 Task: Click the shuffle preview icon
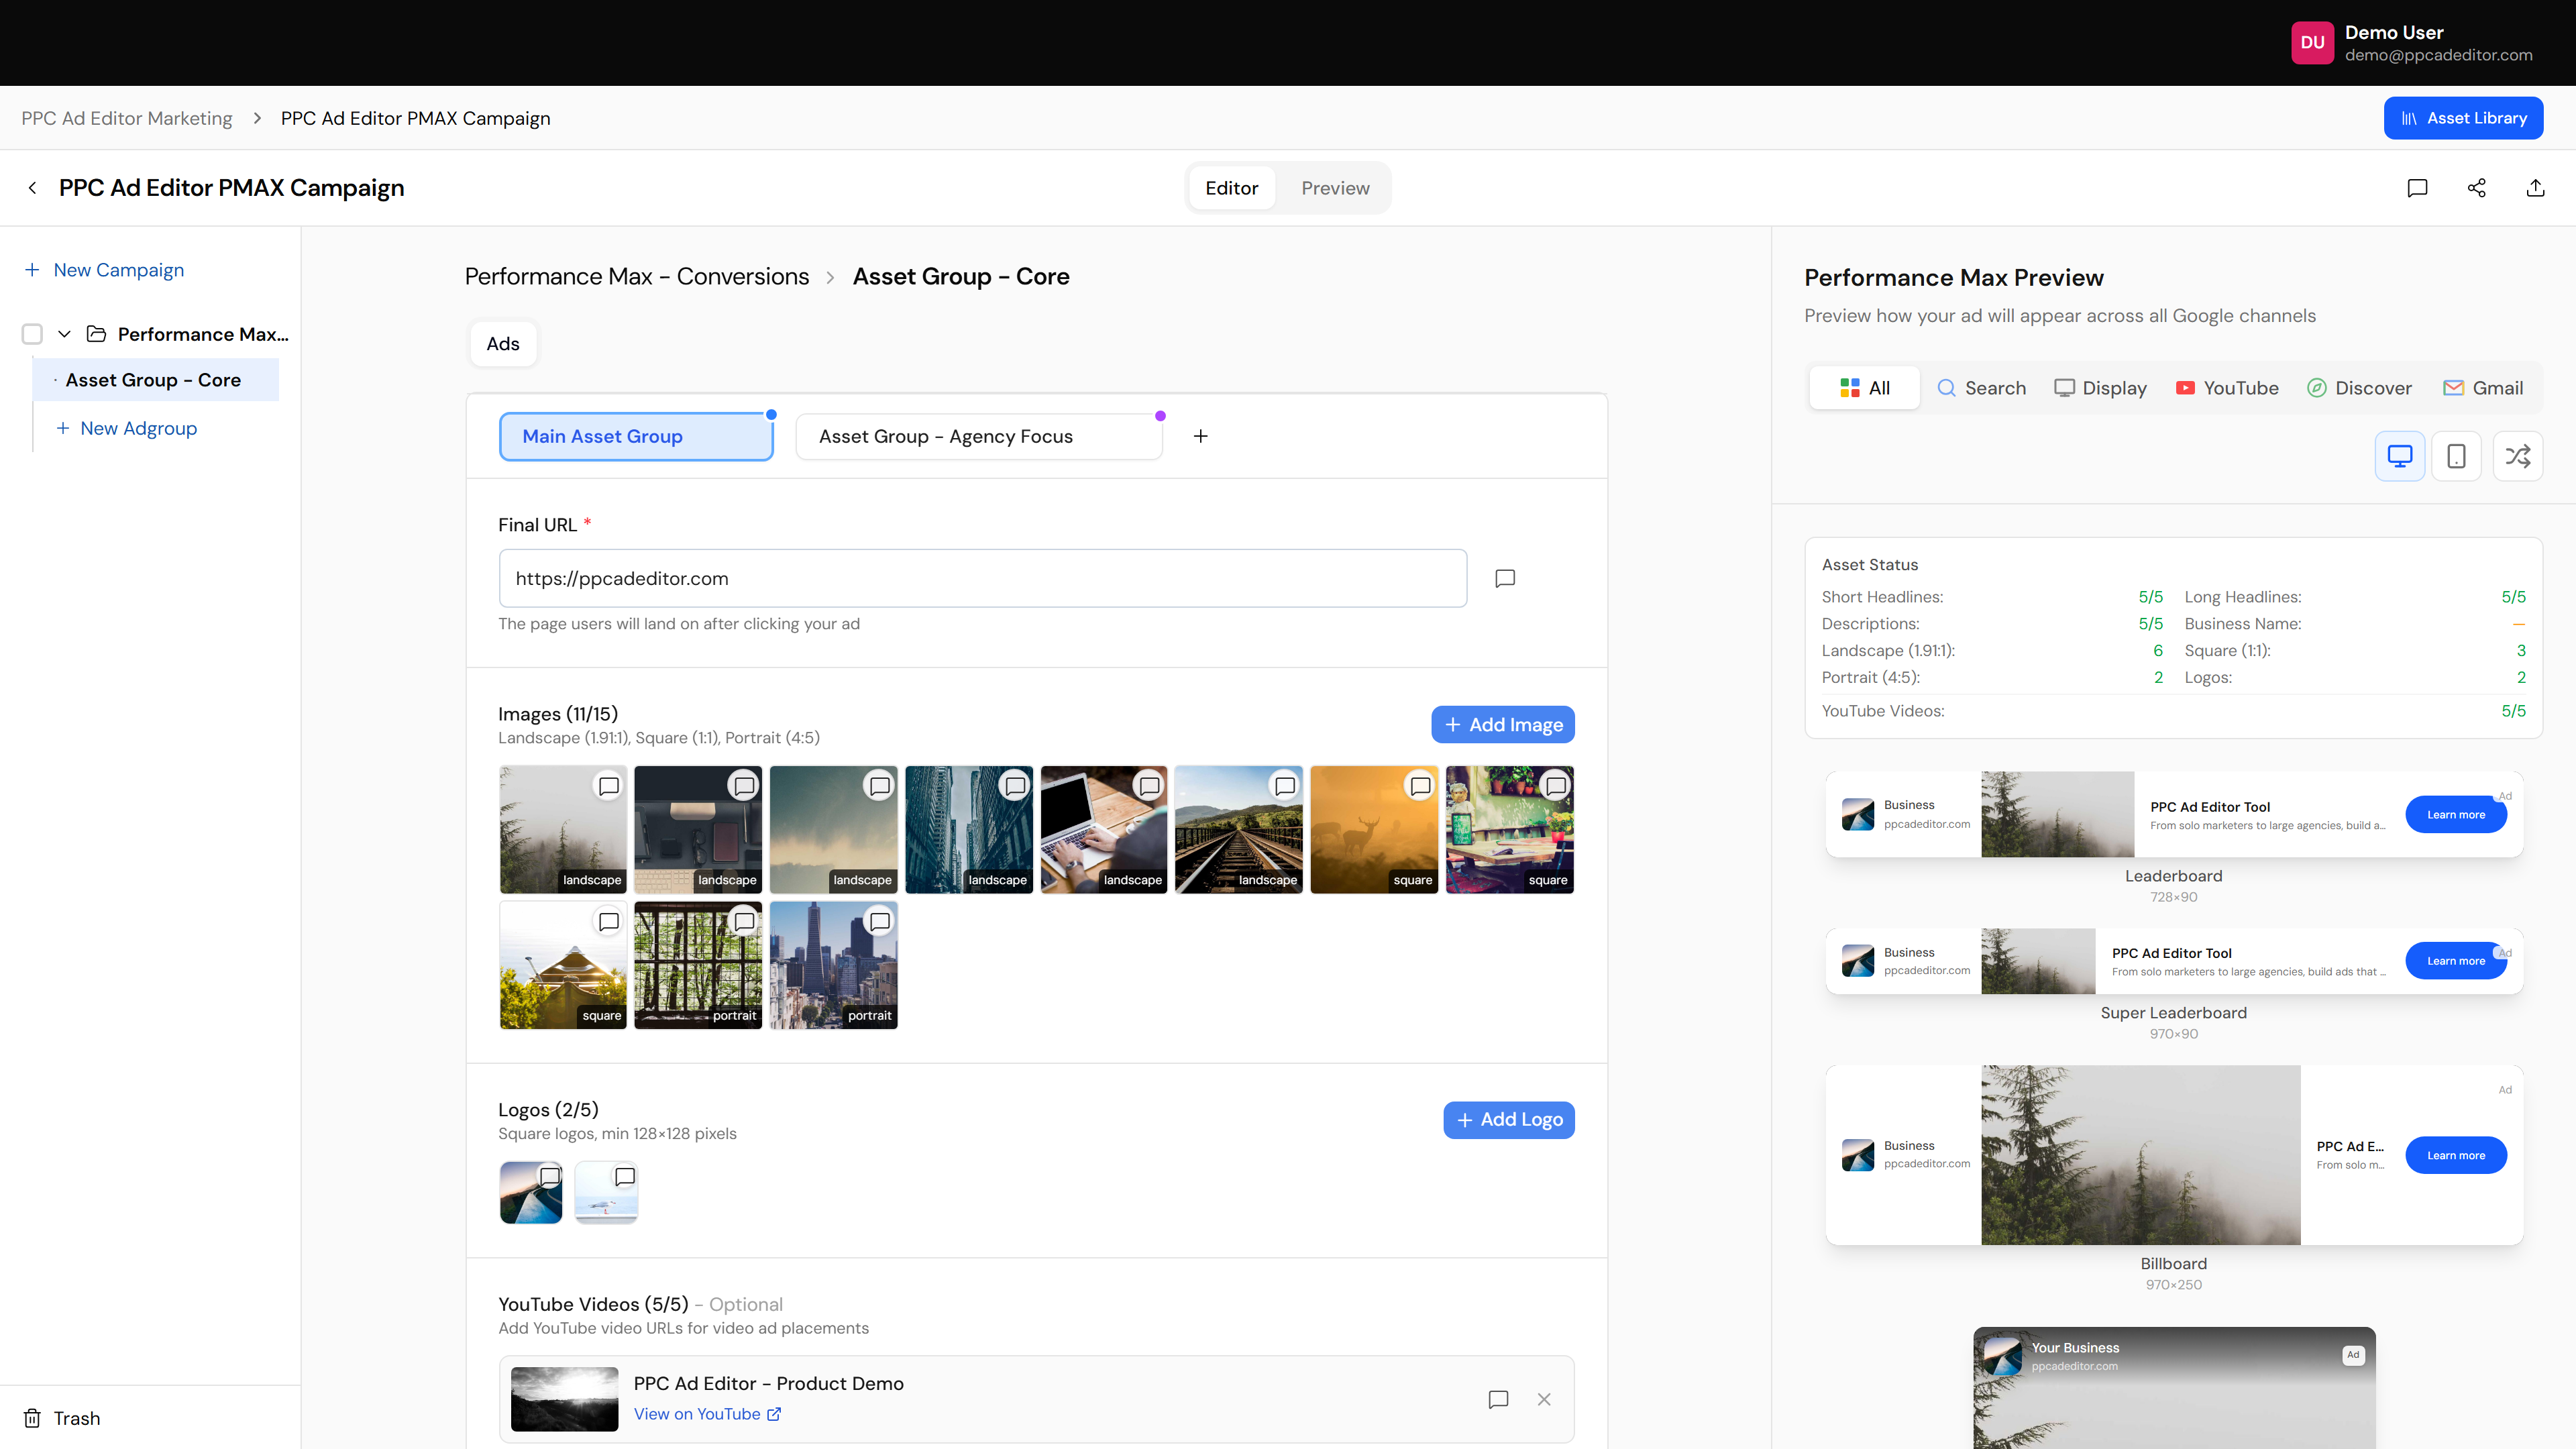(2517, 456)
